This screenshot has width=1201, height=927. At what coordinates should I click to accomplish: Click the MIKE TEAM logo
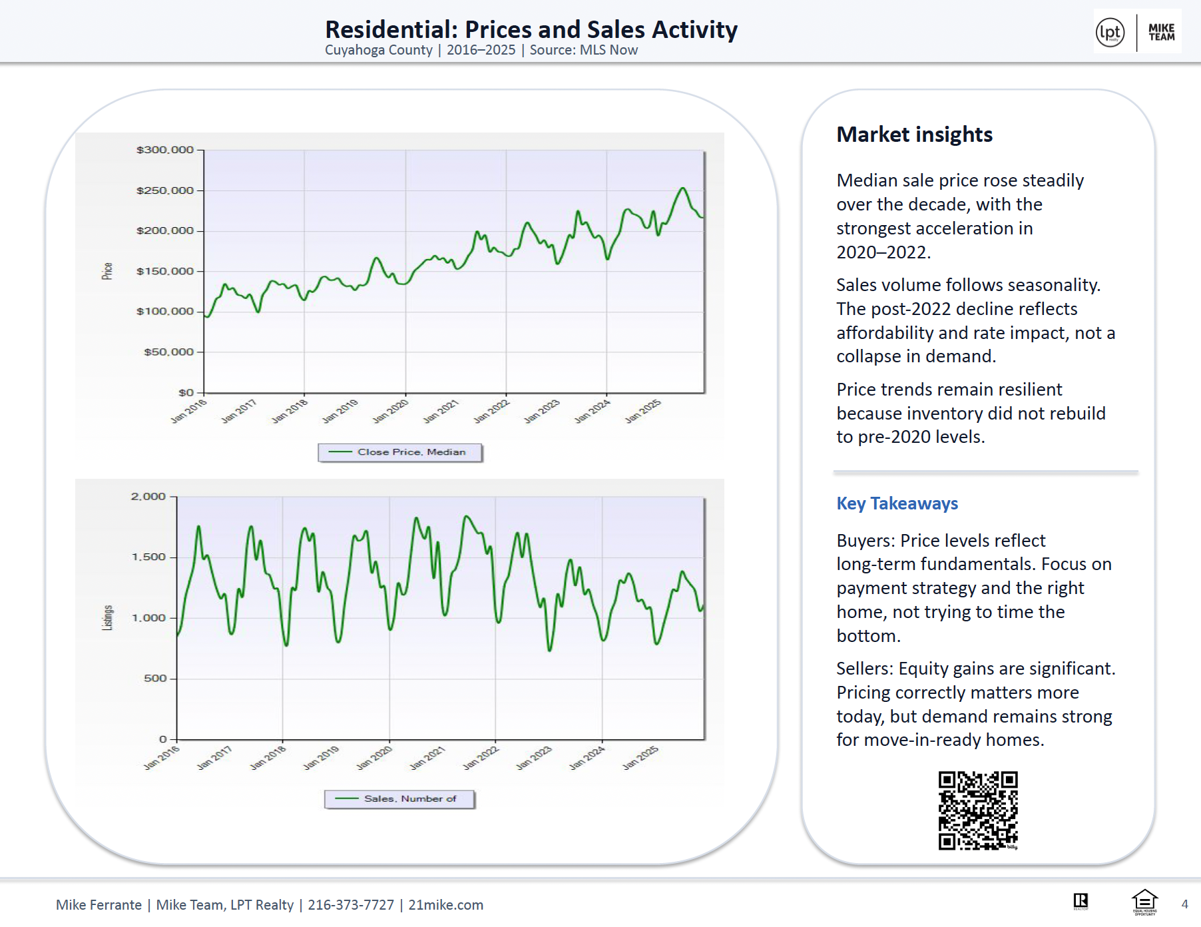click(1161, 33)
